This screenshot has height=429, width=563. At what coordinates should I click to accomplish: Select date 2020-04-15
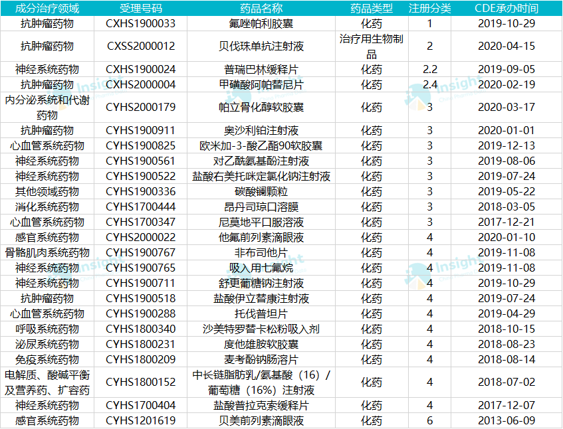tap(507, 46)
